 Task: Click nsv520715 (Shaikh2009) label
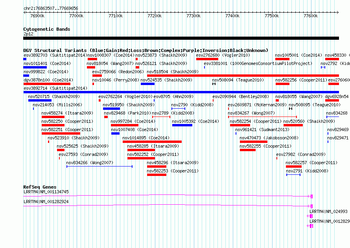[x=54, y=96]
